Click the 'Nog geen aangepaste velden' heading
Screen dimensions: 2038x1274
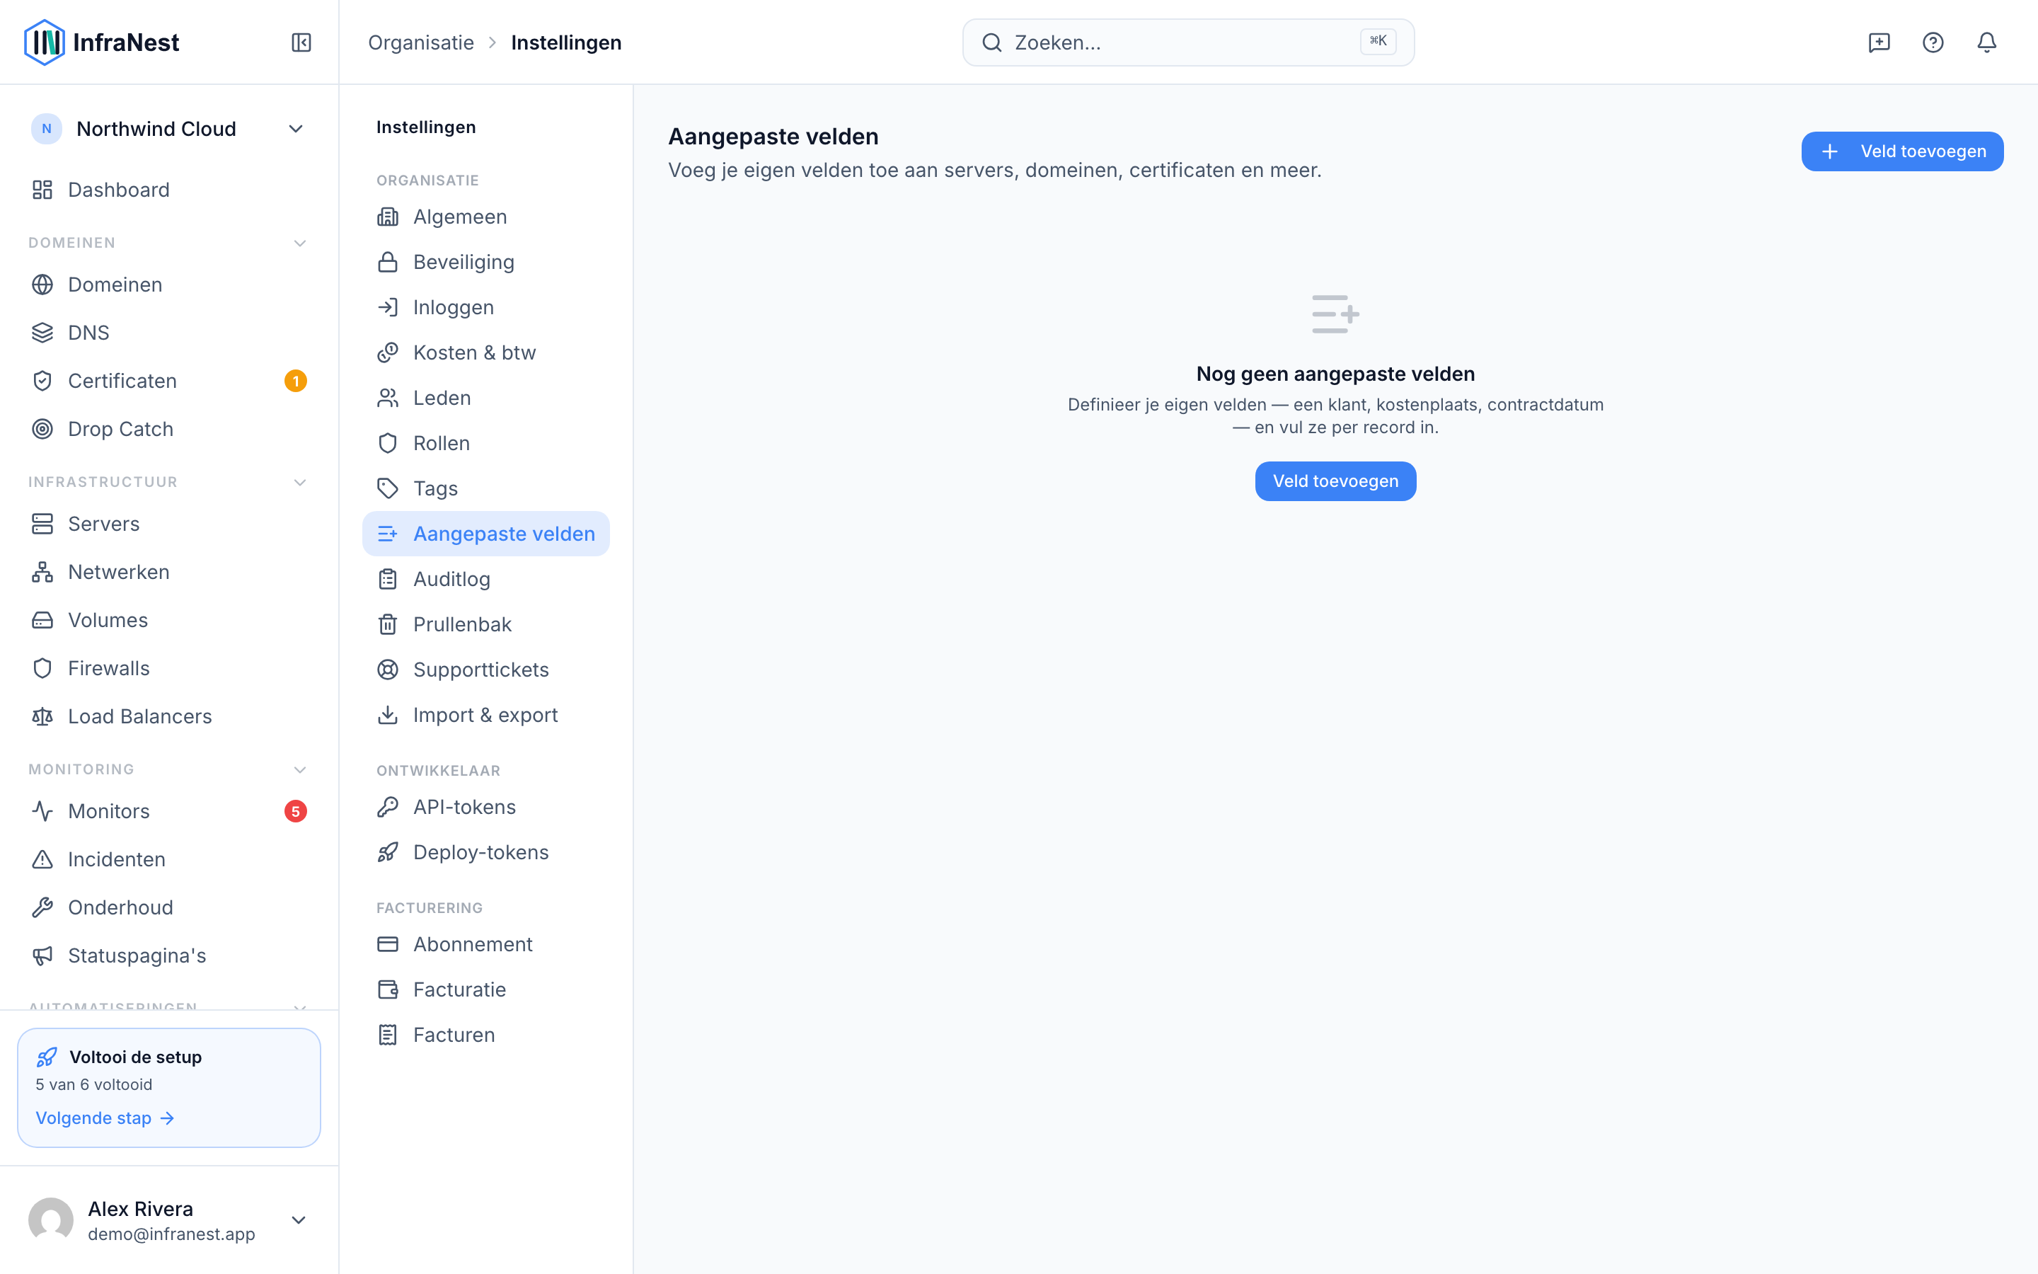(1335, 374)
